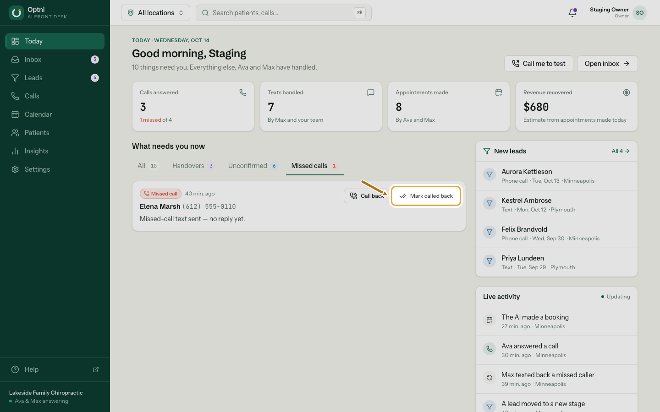Click the Open inbox button
Screen dimensions: 660x412
click(607, 64)
